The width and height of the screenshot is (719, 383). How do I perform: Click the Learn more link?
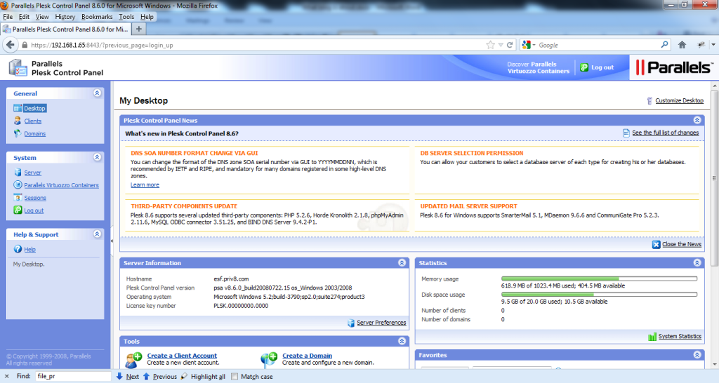coord(145,184)
